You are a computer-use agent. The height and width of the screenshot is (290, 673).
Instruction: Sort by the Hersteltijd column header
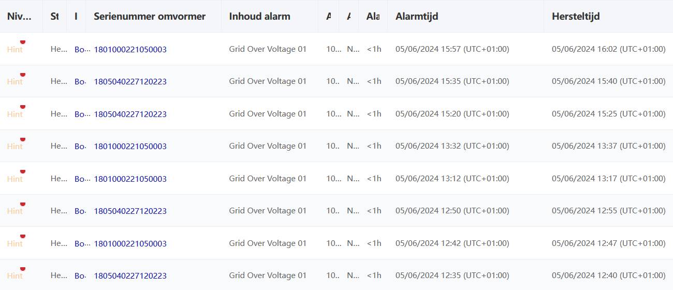576,16
